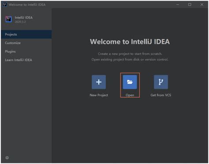209x164 pixels.
Task: Close the Welcome to IntelliJ IDEA window
Action: [202, 4]
